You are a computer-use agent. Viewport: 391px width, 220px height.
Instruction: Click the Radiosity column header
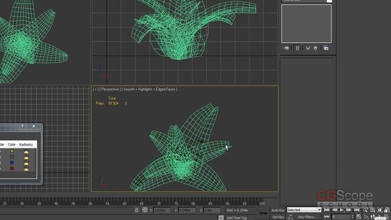[x=26, y=144]
